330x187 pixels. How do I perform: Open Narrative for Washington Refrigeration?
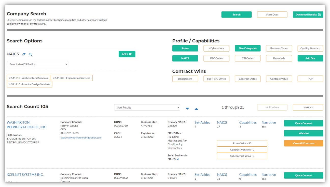(269, 122)
